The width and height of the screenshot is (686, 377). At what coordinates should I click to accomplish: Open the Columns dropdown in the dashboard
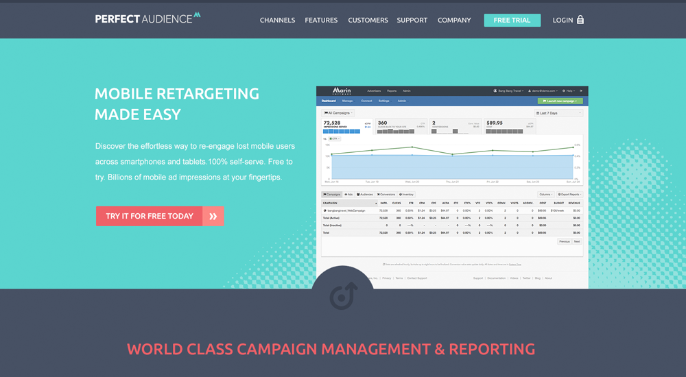[546, 195]
